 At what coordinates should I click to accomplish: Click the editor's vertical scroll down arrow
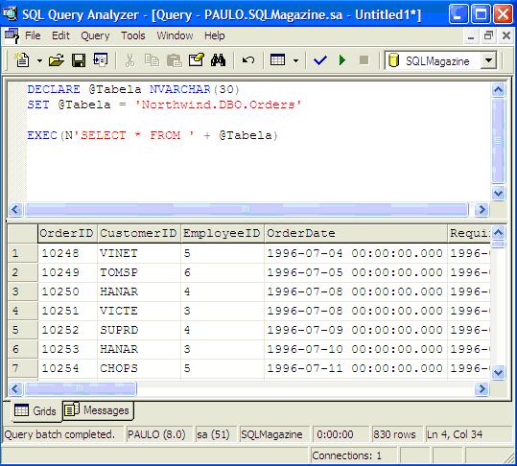(x=498, y=193)
